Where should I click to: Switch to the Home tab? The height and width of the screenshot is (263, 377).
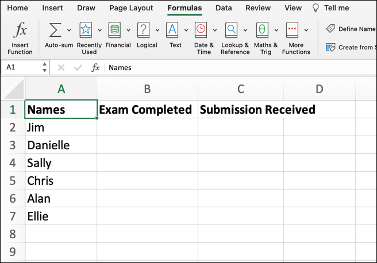tap(18, 8)
